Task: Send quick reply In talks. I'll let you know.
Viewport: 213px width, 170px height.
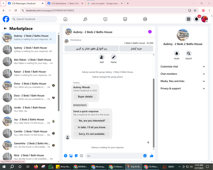Action: [x=92, y=127]
